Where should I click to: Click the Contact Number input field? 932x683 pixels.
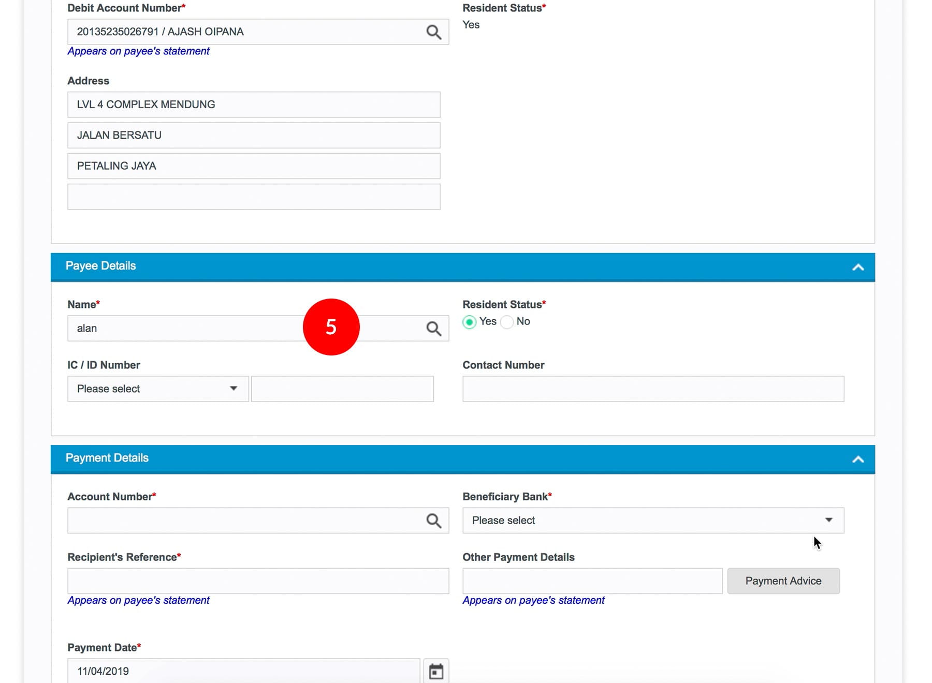pos(652,389)
